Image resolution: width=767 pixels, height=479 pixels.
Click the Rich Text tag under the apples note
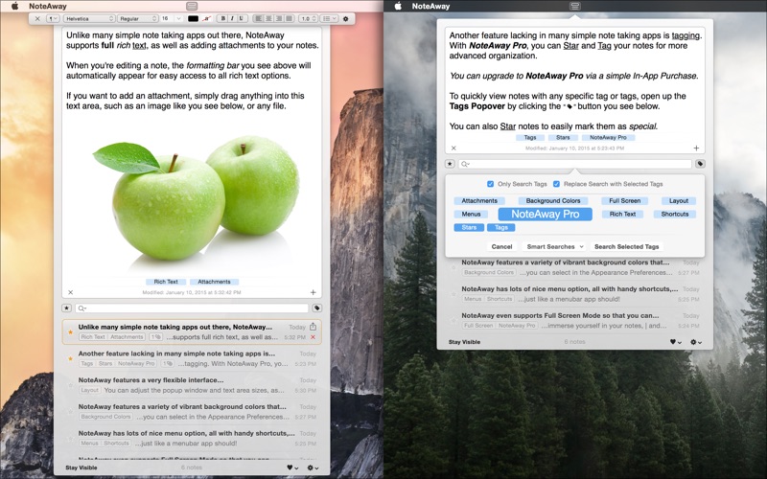pyautogui.click(x=166, y=282)
